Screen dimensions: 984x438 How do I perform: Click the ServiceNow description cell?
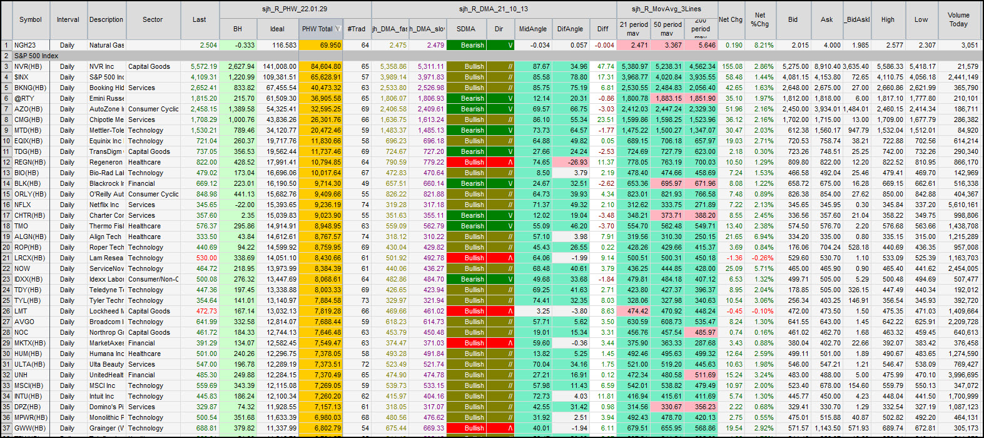(x=106, y=268)
